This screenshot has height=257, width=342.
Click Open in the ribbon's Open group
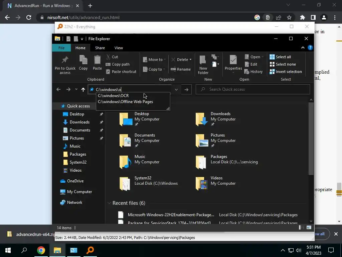tap(254, 57)
